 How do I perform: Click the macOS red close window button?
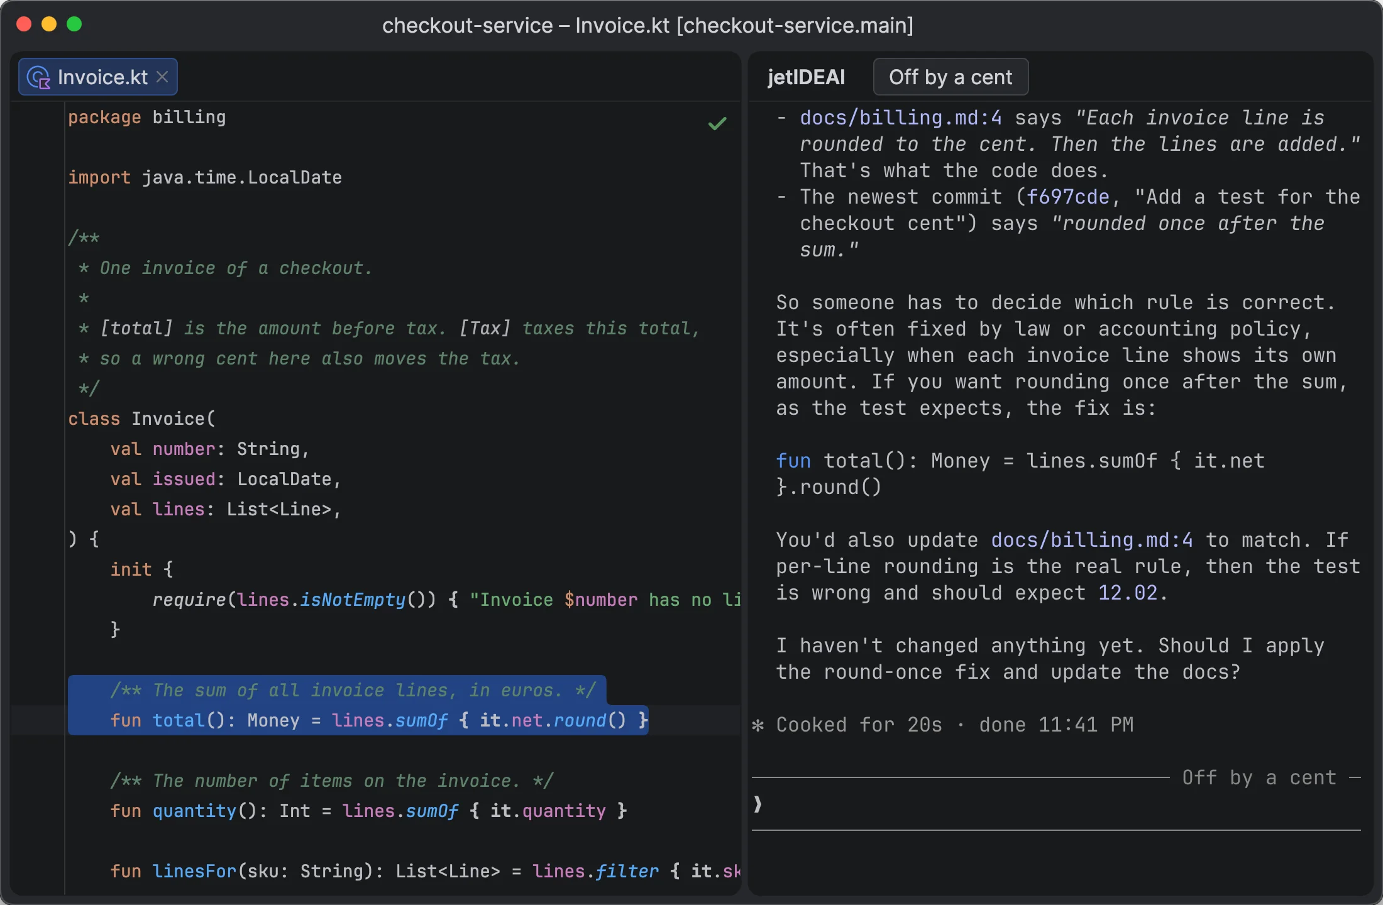pyautogui.click(x=24, y=24)
